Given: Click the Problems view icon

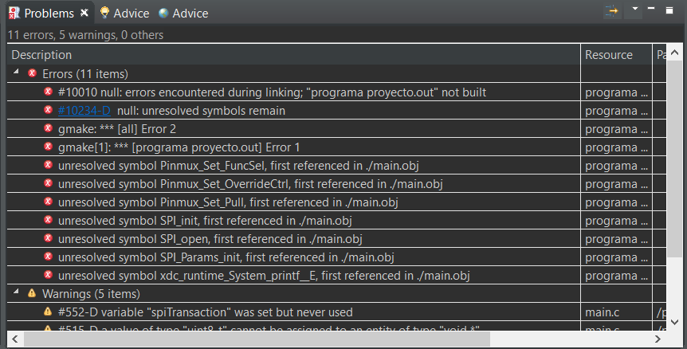Looking at the screenshot, I should (x=14, y=13).
